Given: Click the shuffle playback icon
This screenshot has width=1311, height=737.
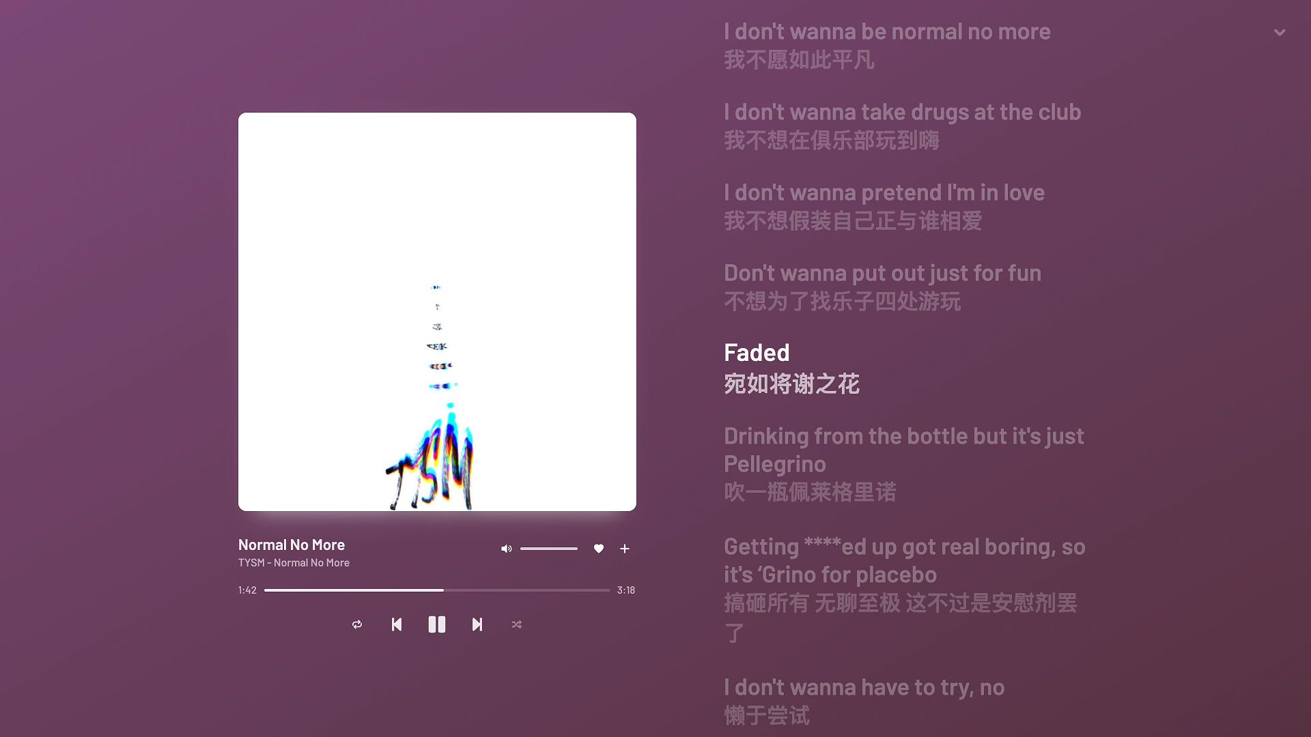Looking at the screenshot, I should click(517, 624).
